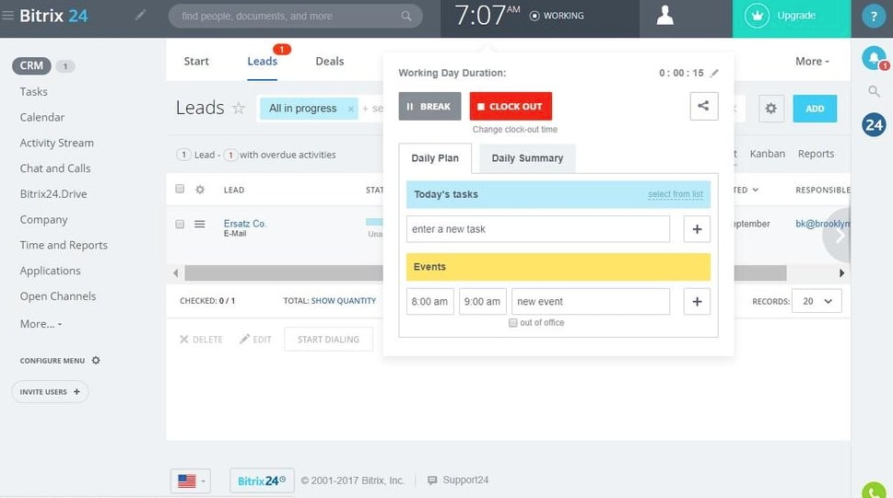
Task: Open Time and Reports in sidebar
Action: [x=64, y=245]
